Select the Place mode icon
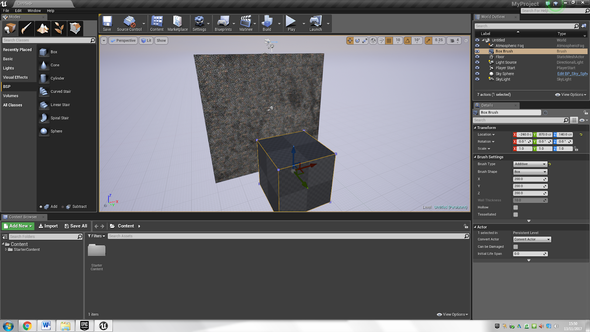Viewport: 590px width, 332px height. [10, 28]
